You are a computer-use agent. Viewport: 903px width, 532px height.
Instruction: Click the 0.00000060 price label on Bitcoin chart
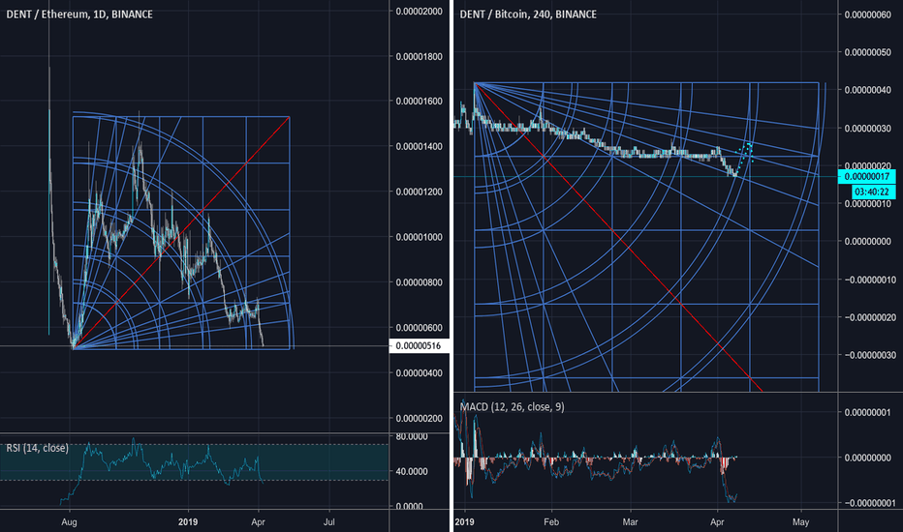(868, 15)
